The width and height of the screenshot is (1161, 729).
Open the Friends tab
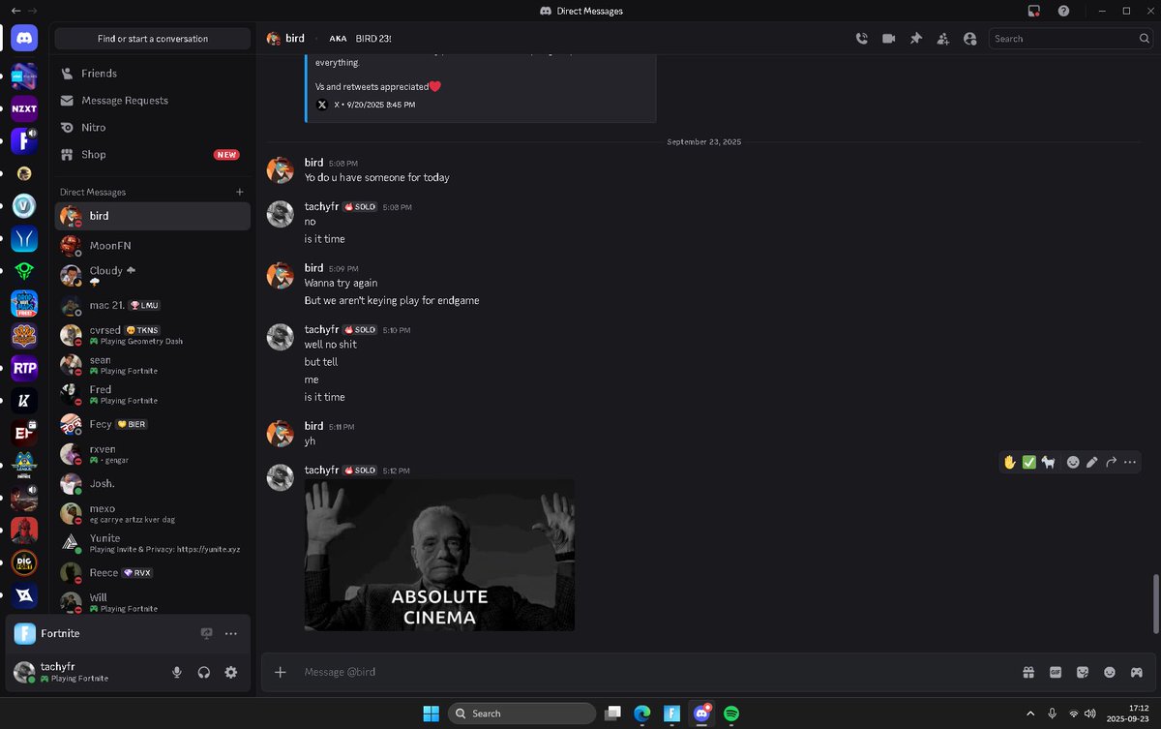153,74
